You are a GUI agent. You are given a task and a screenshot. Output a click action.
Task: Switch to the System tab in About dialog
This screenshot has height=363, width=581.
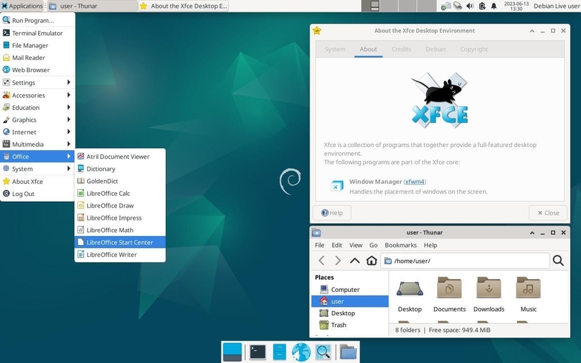pyautogui.click(x=335, y=49)
